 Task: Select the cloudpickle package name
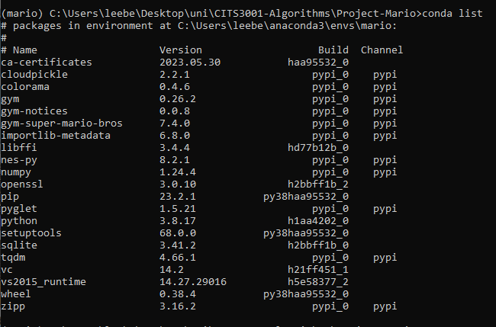click(x=34, y=75)
